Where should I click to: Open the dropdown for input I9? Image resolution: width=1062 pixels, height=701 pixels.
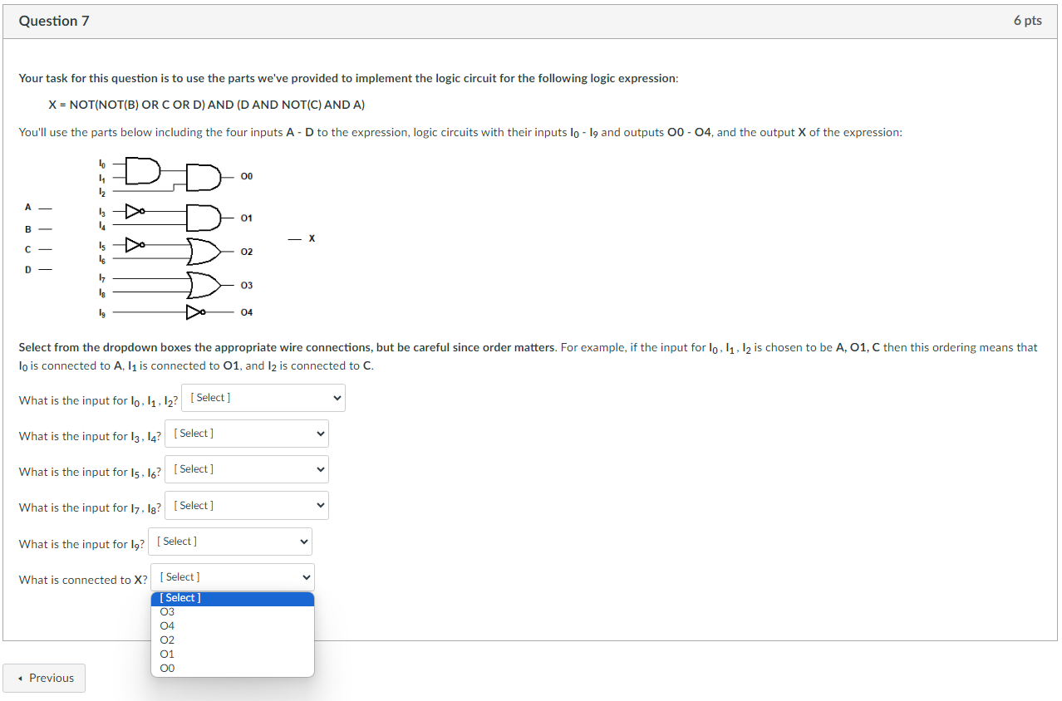(x=229, y=542)
